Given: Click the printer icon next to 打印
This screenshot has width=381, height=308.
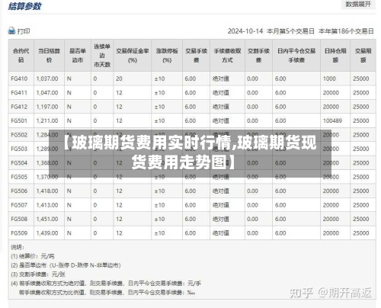Looking at the screenshot, I should coord(11,31).
